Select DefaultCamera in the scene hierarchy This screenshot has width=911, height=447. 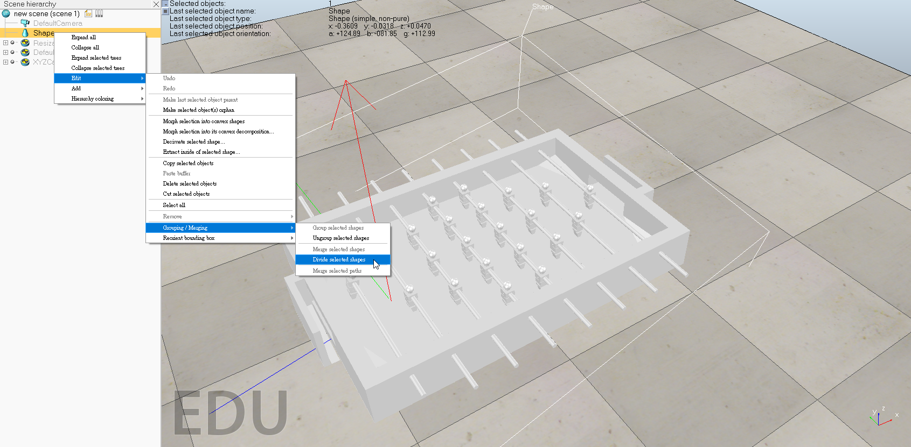pos(58,23)
